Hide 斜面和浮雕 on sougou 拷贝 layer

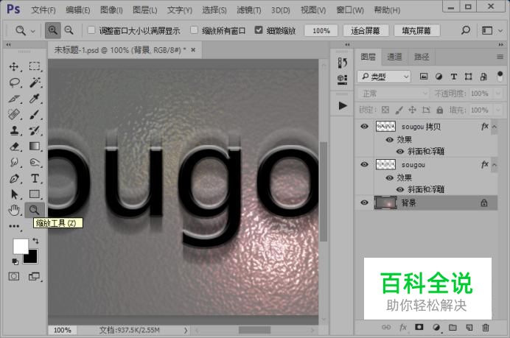tap(400, 152)
